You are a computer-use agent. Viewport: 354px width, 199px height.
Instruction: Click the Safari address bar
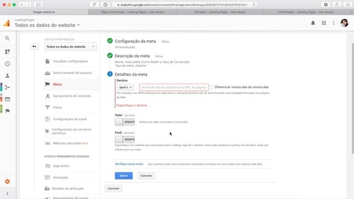184,5
